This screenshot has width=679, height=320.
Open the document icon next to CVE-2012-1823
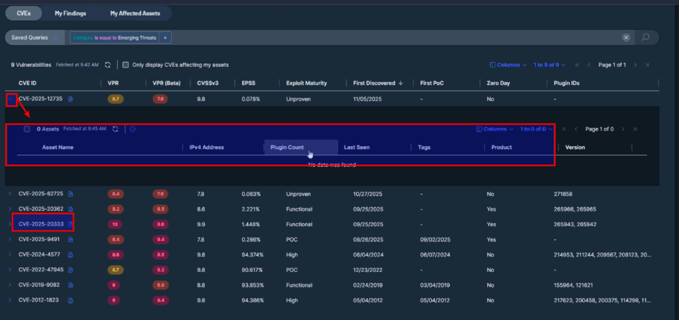pos(70,300)
